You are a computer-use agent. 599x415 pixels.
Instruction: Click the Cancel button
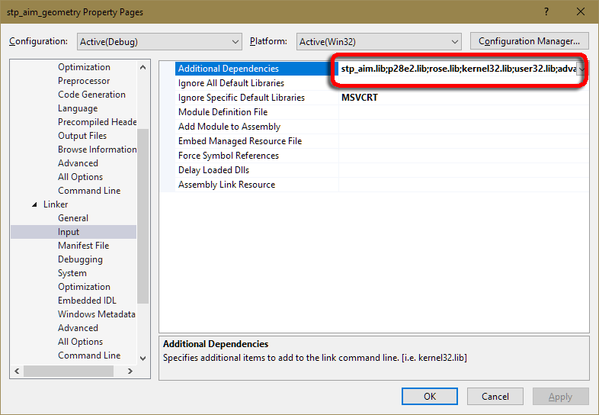point(495,396)
